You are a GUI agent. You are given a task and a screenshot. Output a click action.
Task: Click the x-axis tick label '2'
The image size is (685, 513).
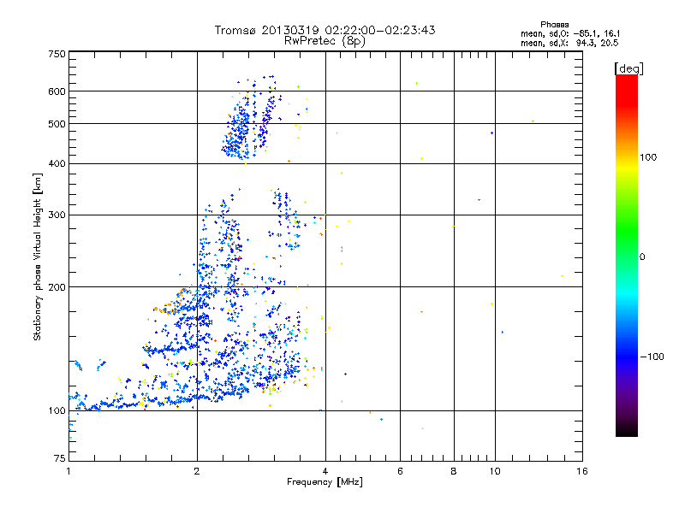(197, 471)
